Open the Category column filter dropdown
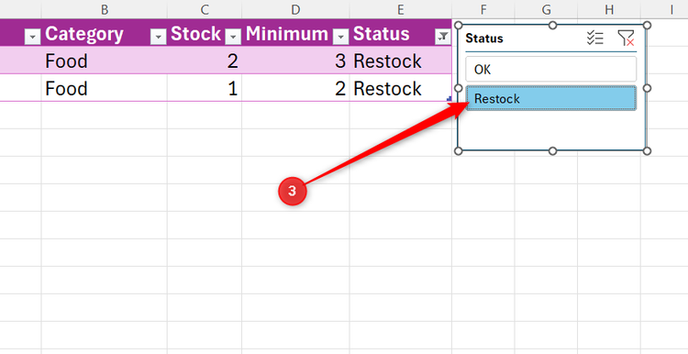The height and width of the screenshot is (354, 688). (158, 37)
